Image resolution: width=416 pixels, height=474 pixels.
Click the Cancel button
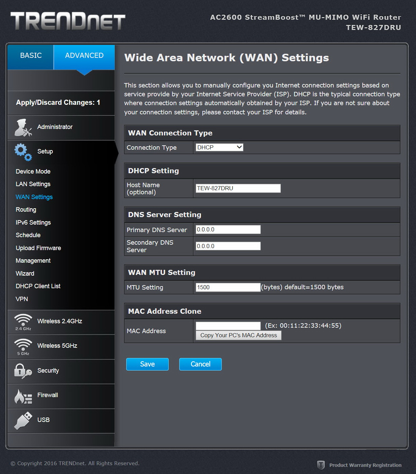pyautogui.click(x=200, y=364)
